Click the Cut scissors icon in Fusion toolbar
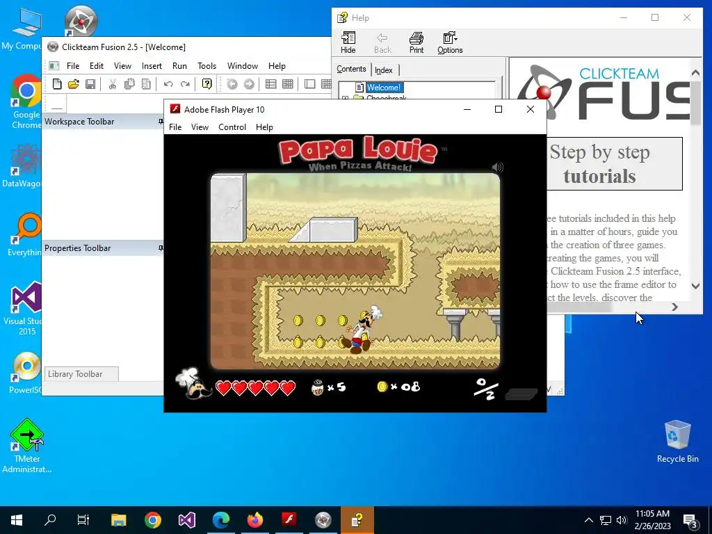This screenshot has height=534, width=712. click(x=113, y=84)
